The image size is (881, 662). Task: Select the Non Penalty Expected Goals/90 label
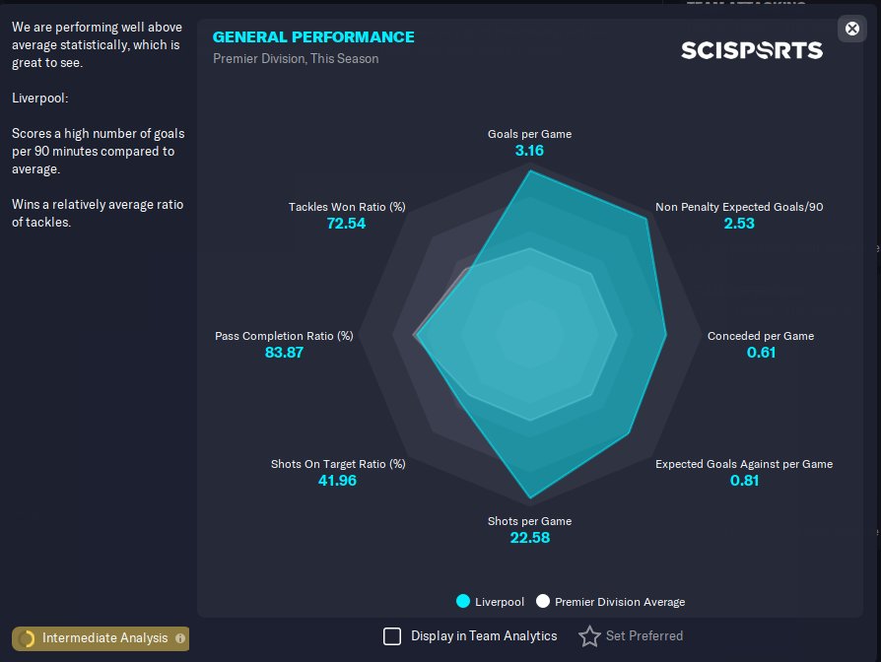point(739,207)
